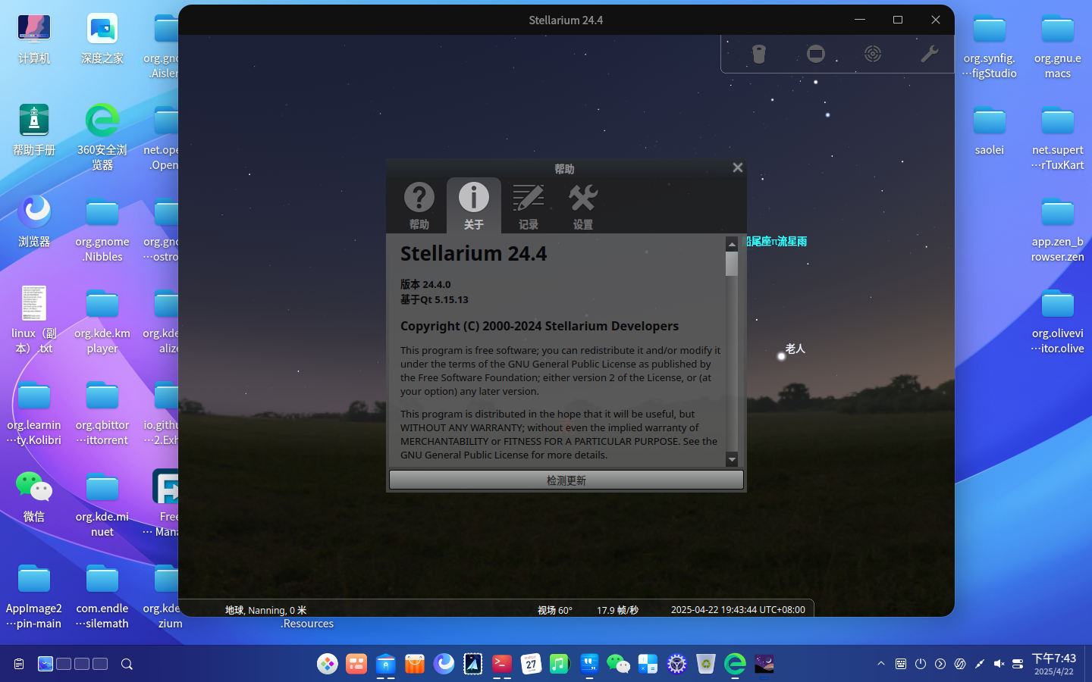Open taskbar search magnifier

point(127,664)
